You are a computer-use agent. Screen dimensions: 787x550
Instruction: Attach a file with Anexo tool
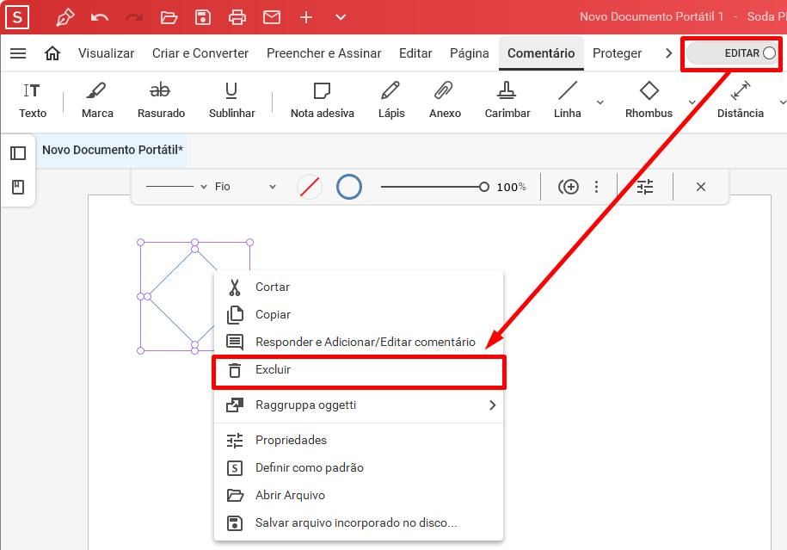[445, 101]
